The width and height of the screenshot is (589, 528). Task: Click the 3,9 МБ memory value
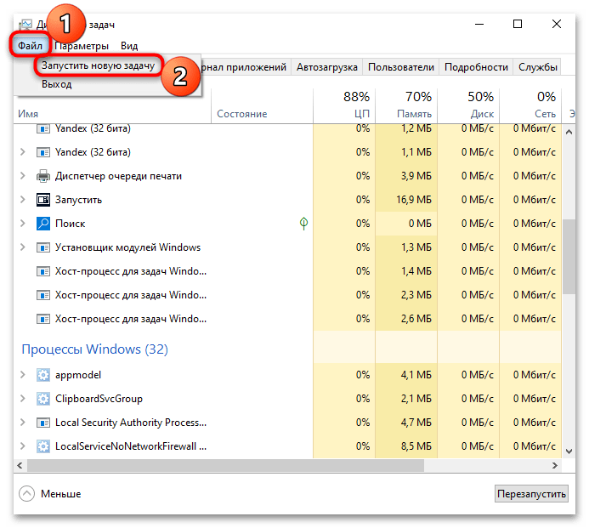tap(416, 175)
